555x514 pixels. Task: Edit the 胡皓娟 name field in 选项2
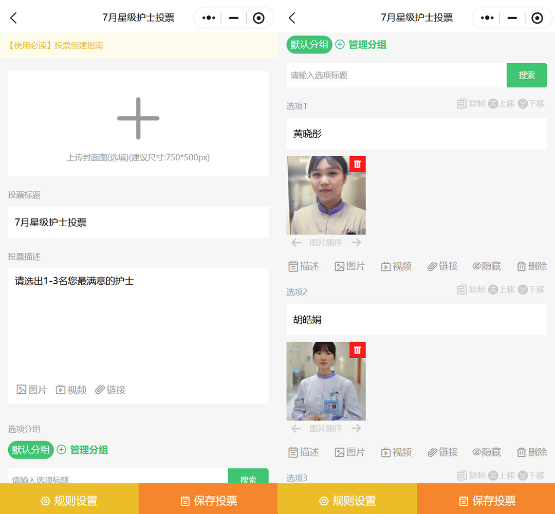click(417, 320)
